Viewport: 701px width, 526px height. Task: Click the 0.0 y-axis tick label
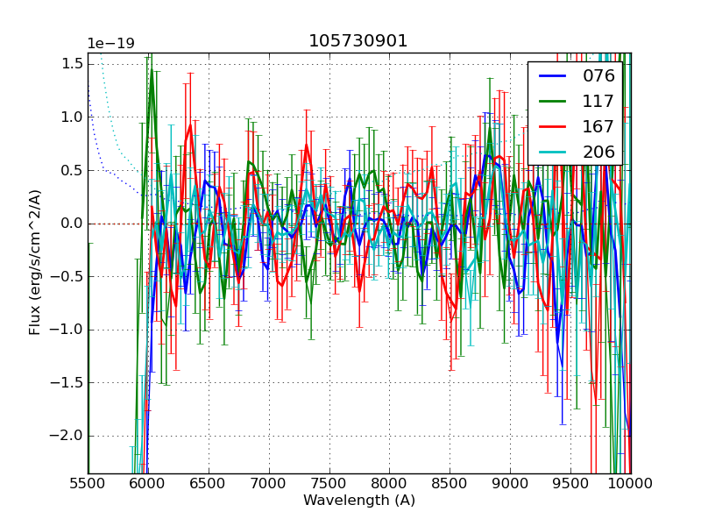pyautogui.click(x=72, y=224)
